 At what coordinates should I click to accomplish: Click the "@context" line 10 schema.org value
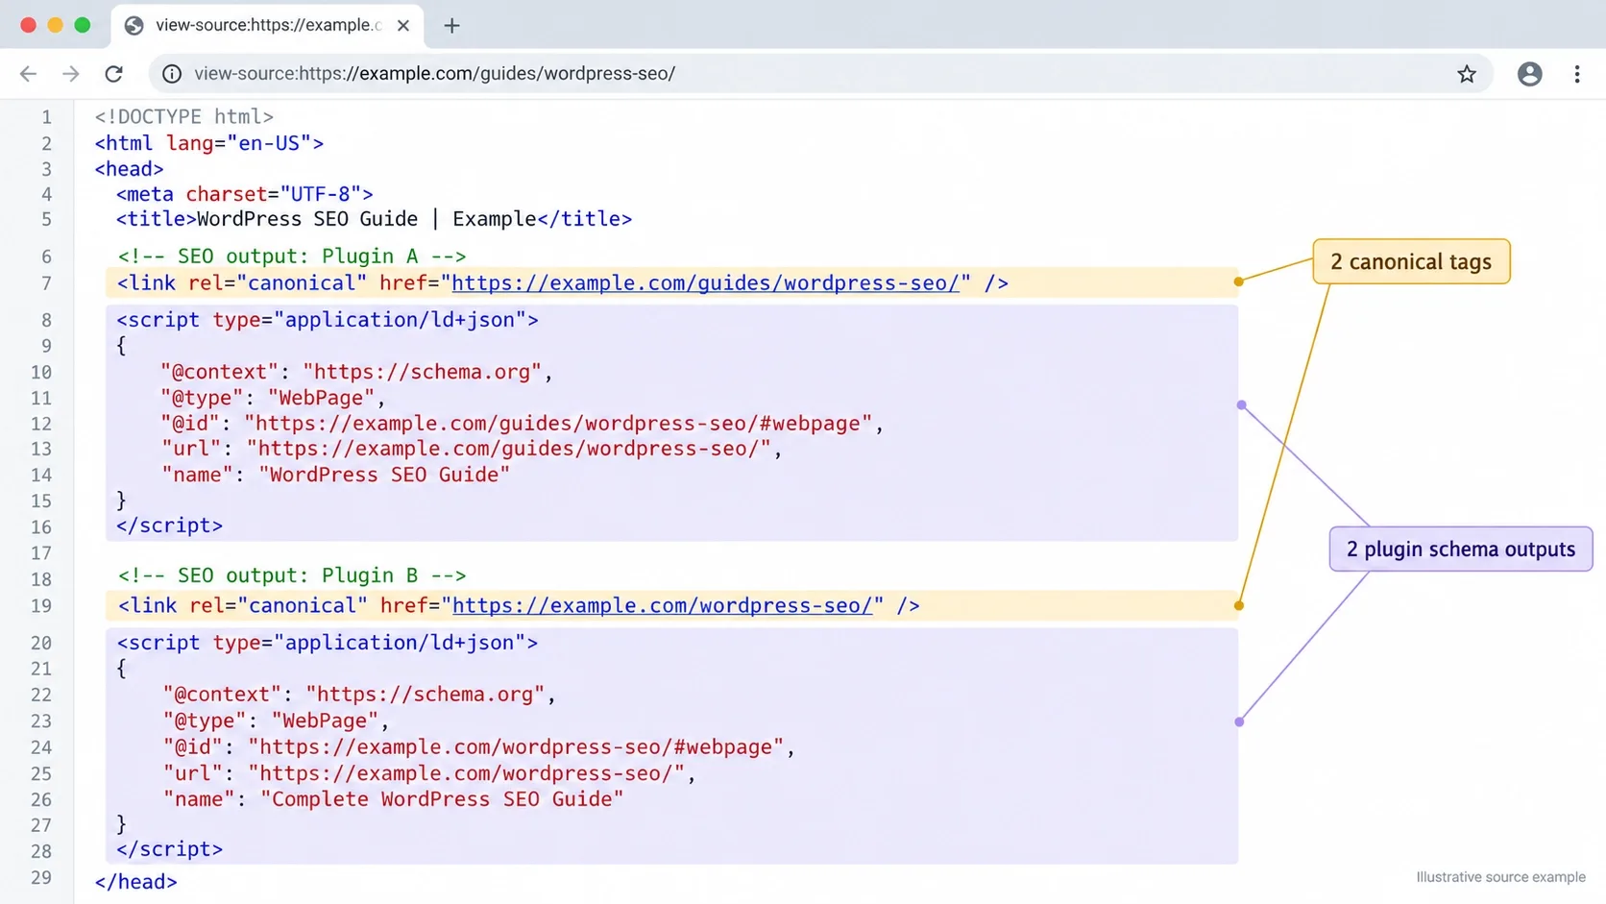pyautogui.click(x=422, y=372)
